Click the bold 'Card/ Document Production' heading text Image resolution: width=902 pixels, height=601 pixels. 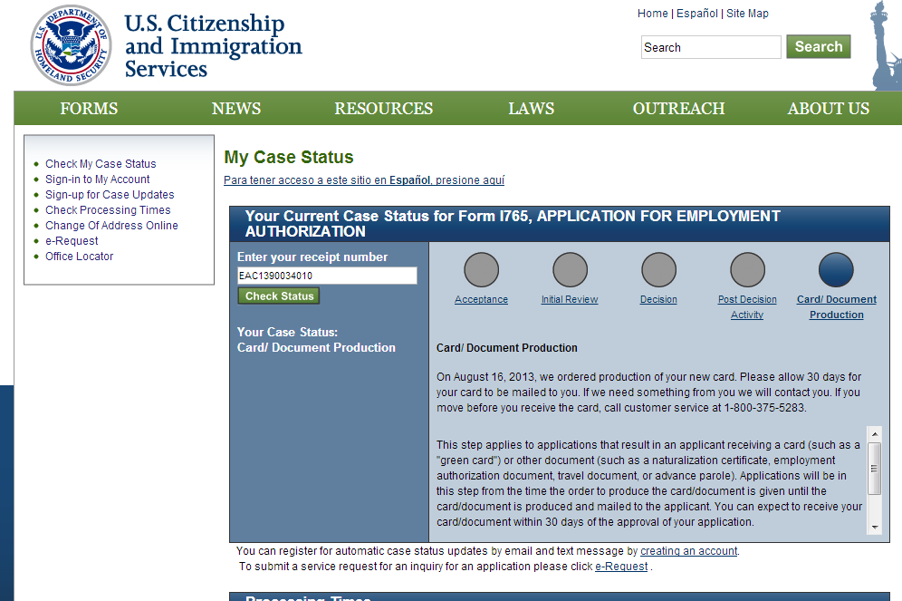(507, 348)
